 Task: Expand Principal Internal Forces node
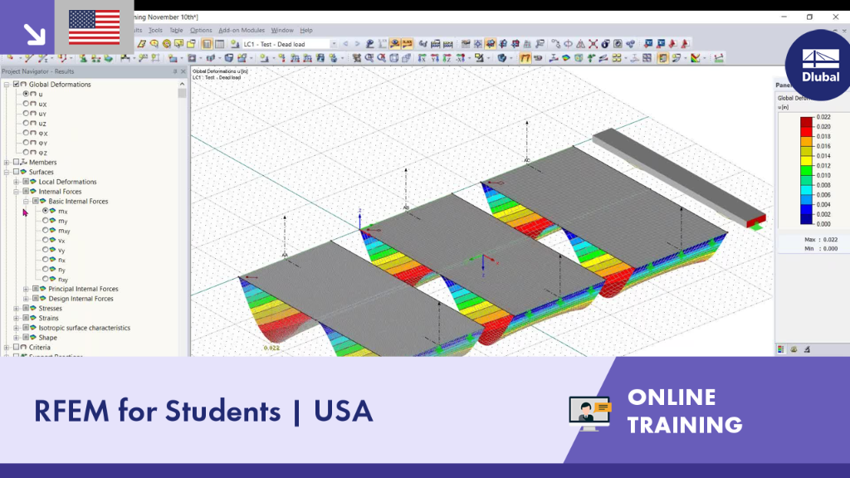tap(26, 289)
